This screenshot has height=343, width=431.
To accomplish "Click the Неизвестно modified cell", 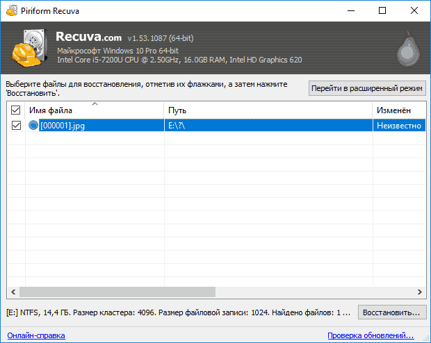I will [399, 125].
